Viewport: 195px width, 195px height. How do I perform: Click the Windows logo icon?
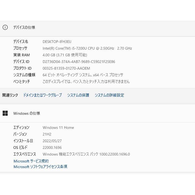[5, 113]
